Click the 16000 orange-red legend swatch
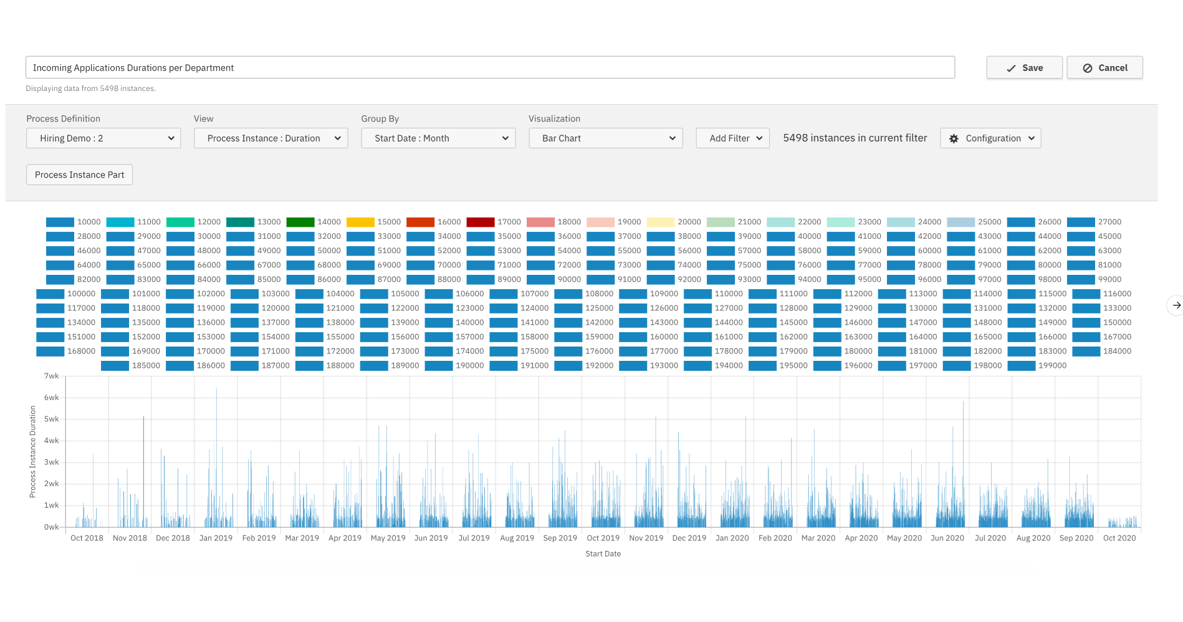This screenshot has height=622, width=1183. 420,222
